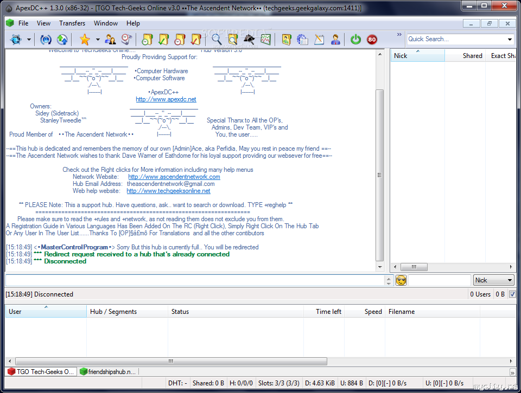Click the horizontal scrollbar in transfers pane
521x393 pixels.
(x=260, y=361)
